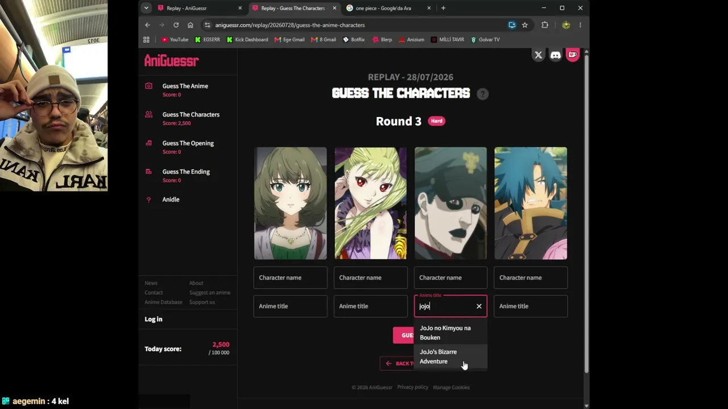Open the browser extensions puzzle icon
The image size is (728, 409).
(x=545, y=25)
